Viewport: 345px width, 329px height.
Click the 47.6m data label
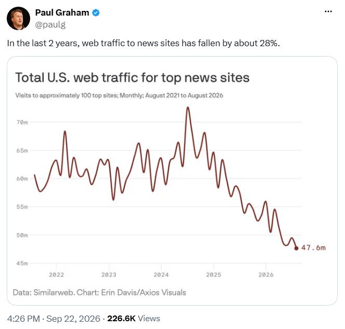pos(313,248)
